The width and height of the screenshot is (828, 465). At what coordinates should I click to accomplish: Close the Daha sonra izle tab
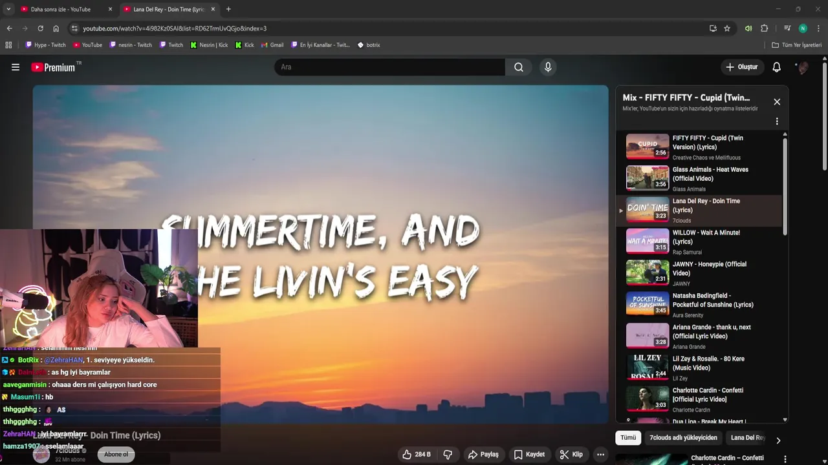click(x=110, y=9)
